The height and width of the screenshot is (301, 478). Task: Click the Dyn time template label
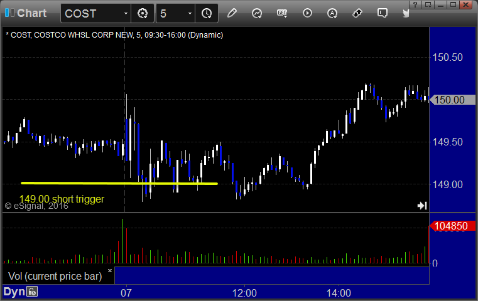pos(14,292)
